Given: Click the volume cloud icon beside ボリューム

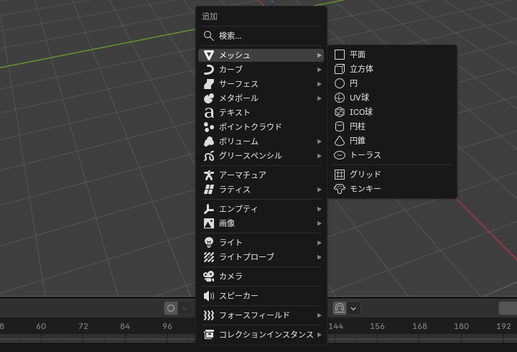Looking at the screenshot, I should point(209,142).
